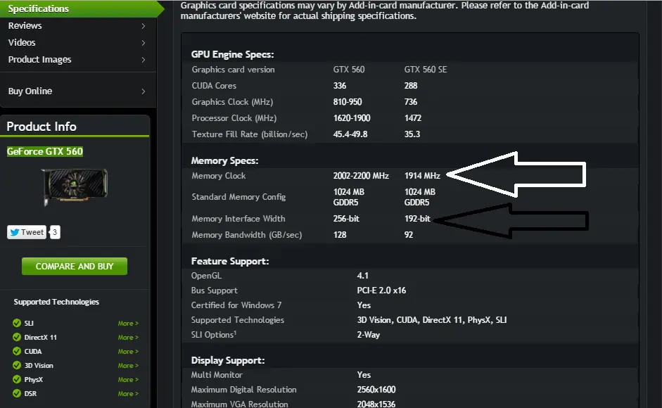Expand the Buy Online chevron arrow
662x408 pixels.
coord(144,91)
